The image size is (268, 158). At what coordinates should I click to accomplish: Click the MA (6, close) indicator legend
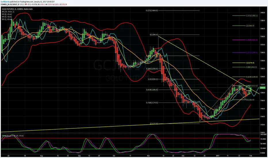tap(7, 17)
